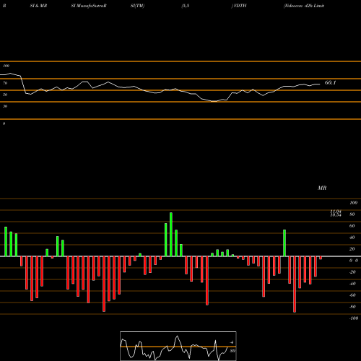Click the "MR" panel label
The width and height of the screenshot is (361, 361).
tap(322, 188)
